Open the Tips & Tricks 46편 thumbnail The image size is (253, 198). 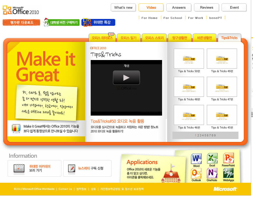[x=189, y=115]
